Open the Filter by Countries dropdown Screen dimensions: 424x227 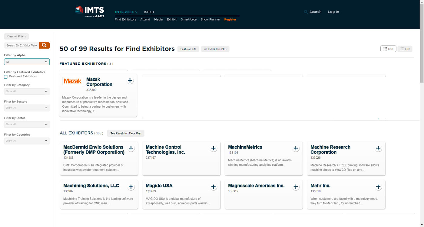27,141
